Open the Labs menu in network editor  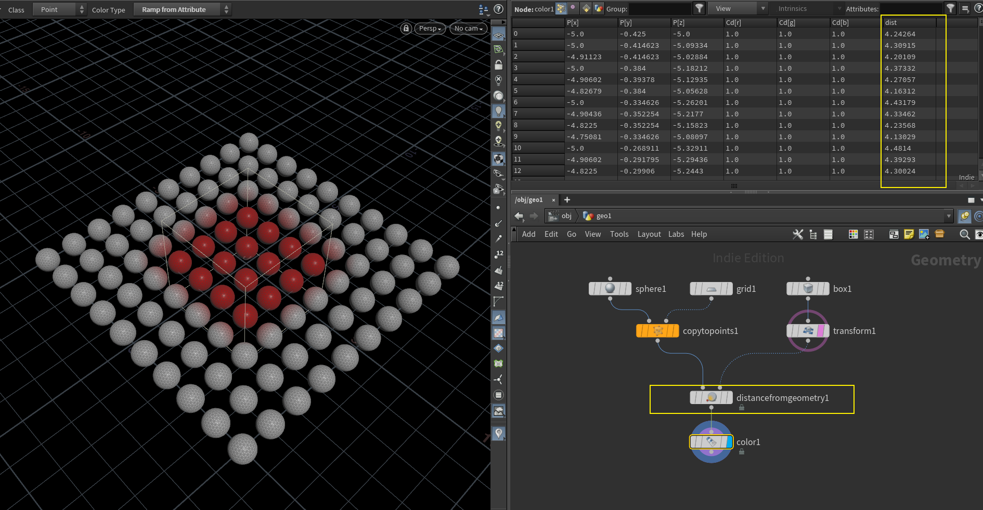(676, 234)
